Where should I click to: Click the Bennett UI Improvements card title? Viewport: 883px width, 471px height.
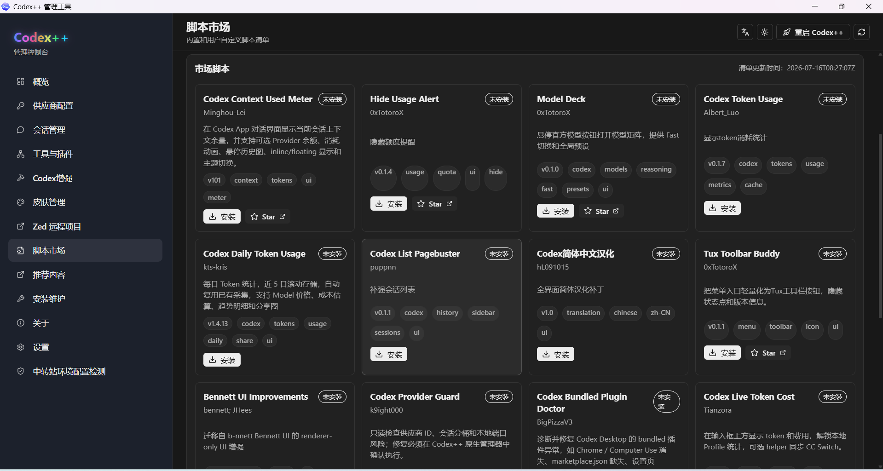(x=256, y=397)
